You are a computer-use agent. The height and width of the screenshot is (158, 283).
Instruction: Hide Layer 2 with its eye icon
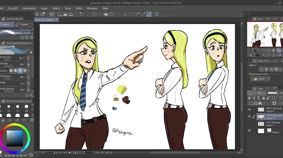[x=249, y=110]
